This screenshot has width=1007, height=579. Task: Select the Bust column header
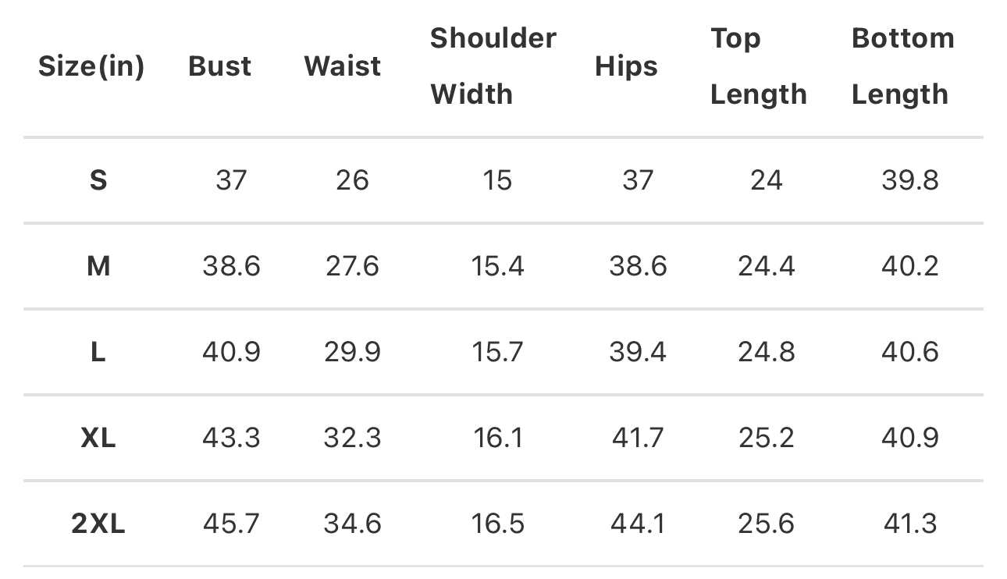pos(220,66)
